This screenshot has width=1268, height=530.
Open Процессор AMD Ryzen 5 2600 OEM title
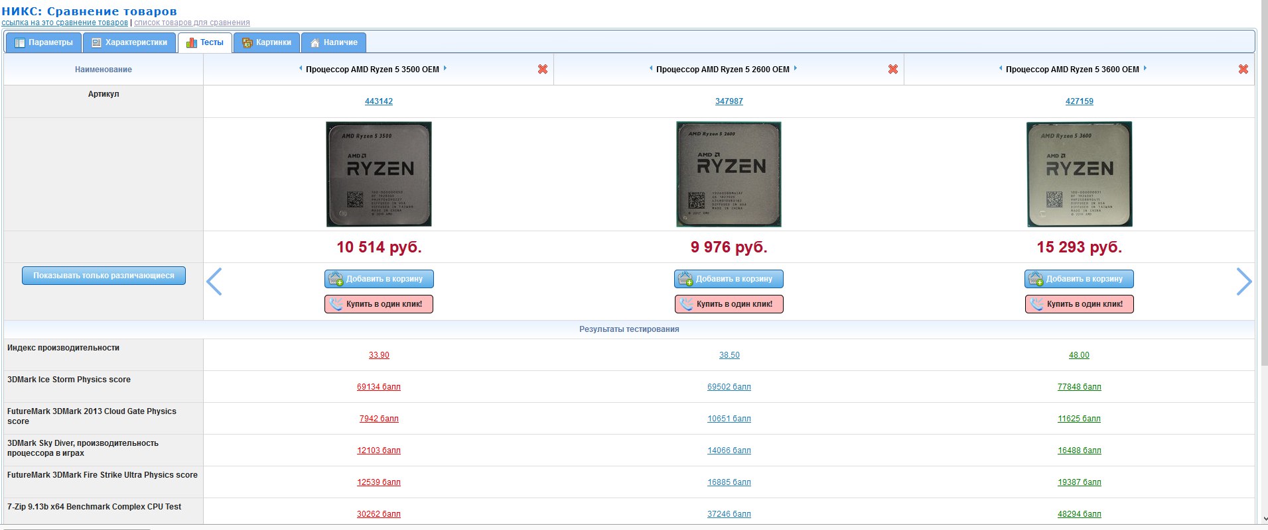pos(723,70)
